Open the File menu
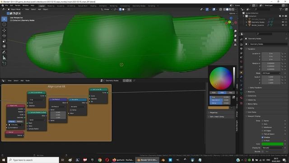This screenshot has width=289, height=163. tap(6, 5)
